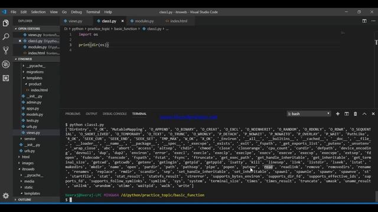Kill terminal with trash icon
Viewport: 378px width, 212px height.
(x=356, y=114)
